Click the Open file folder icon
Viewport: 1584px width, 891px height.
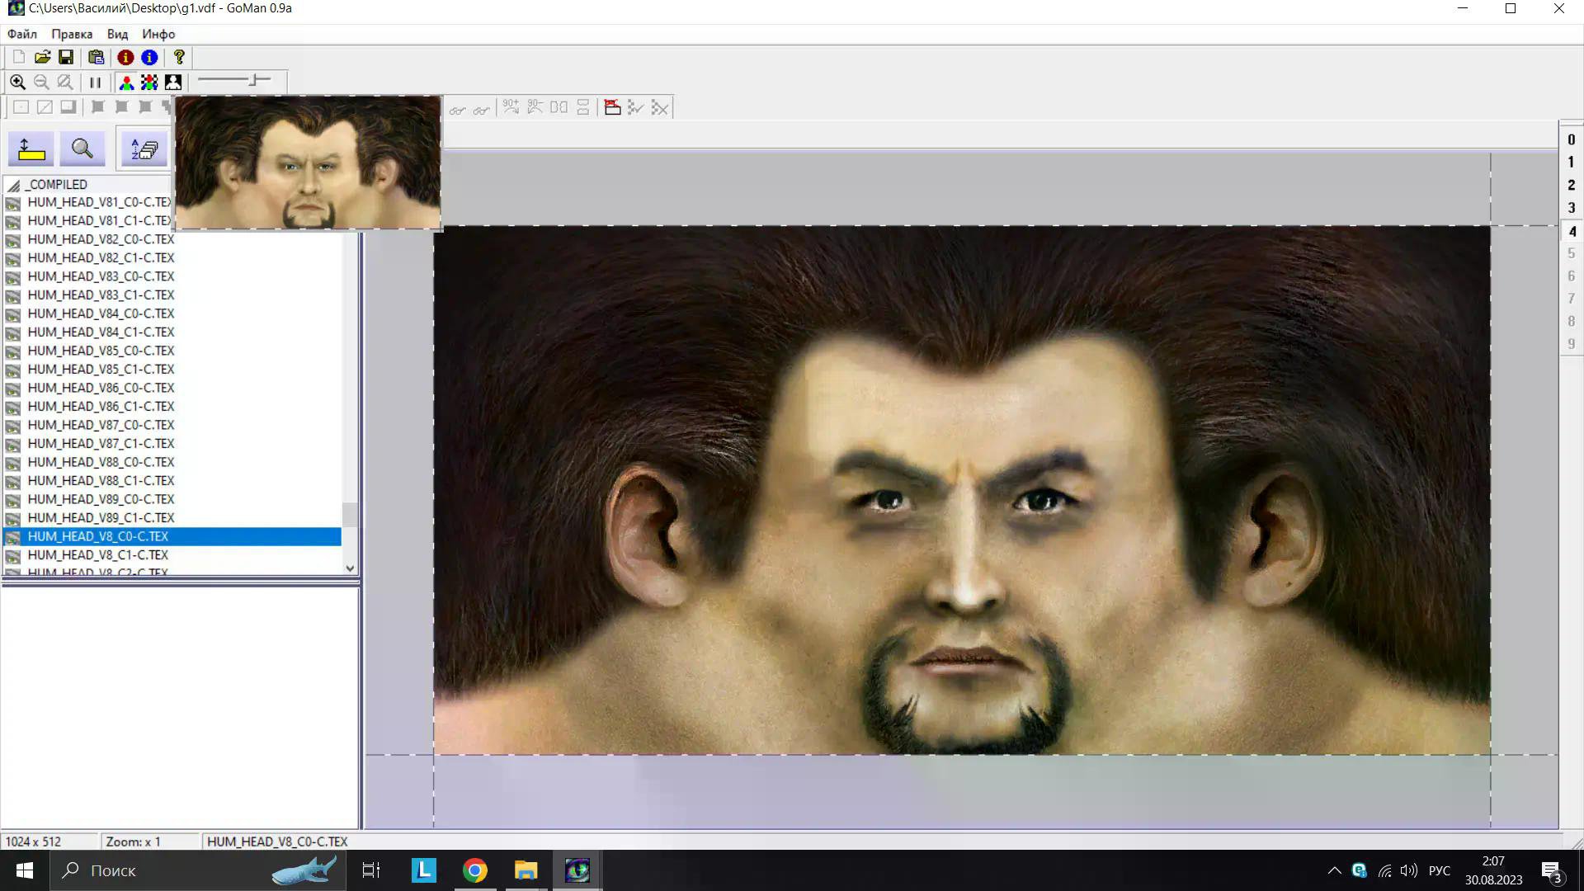pos(42,57)
